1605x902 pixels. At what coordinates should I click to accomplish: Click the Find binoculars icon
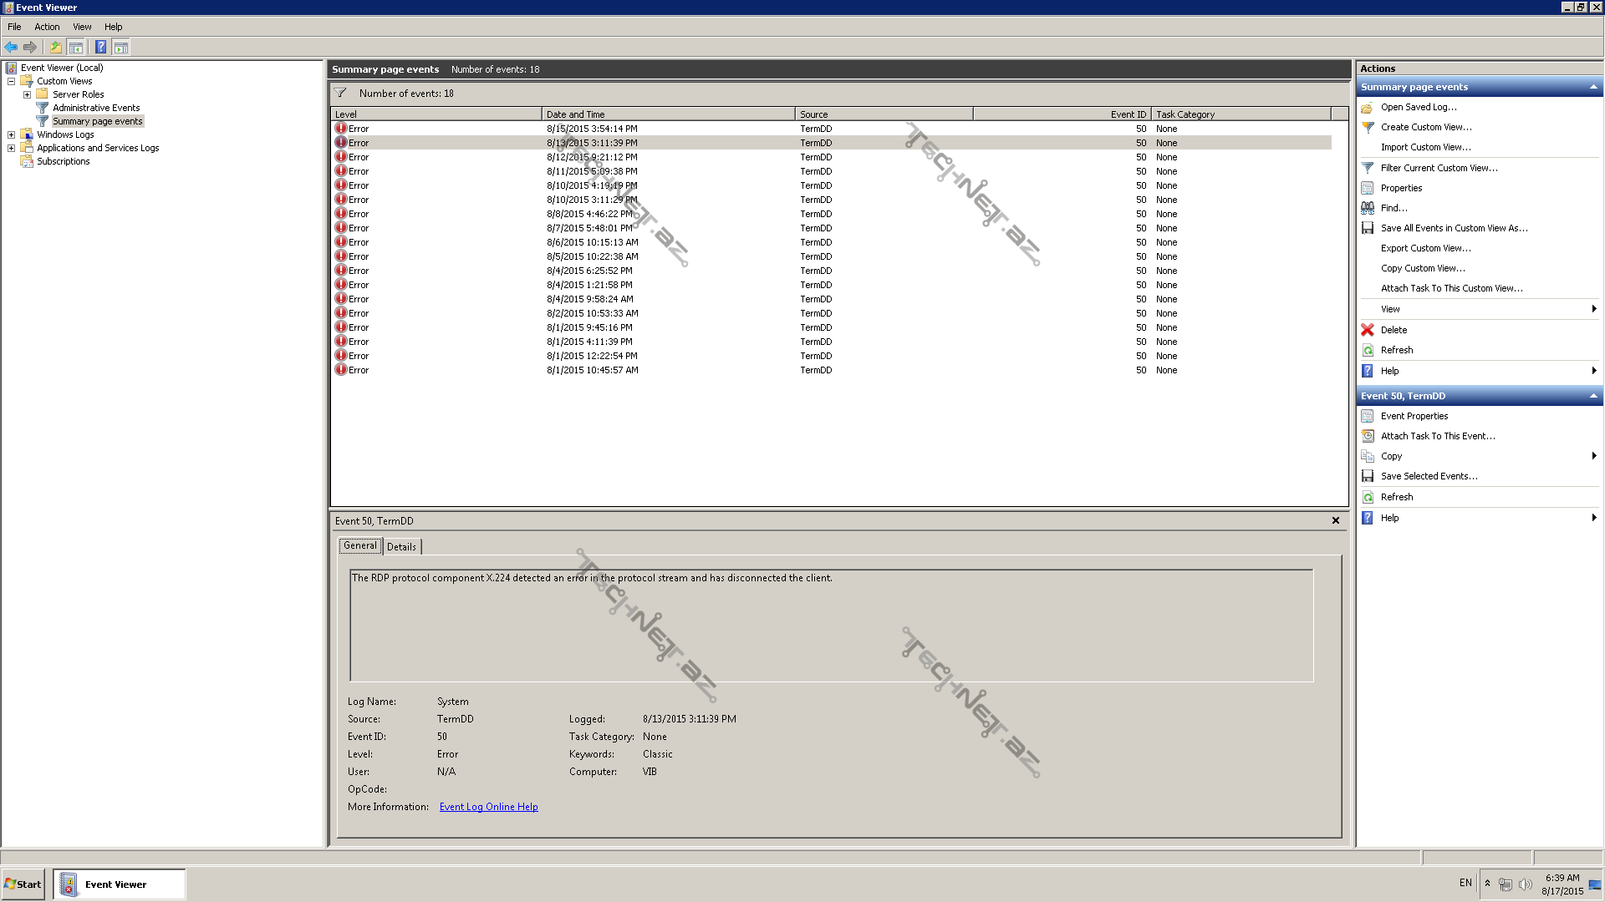pos(1368,208)
